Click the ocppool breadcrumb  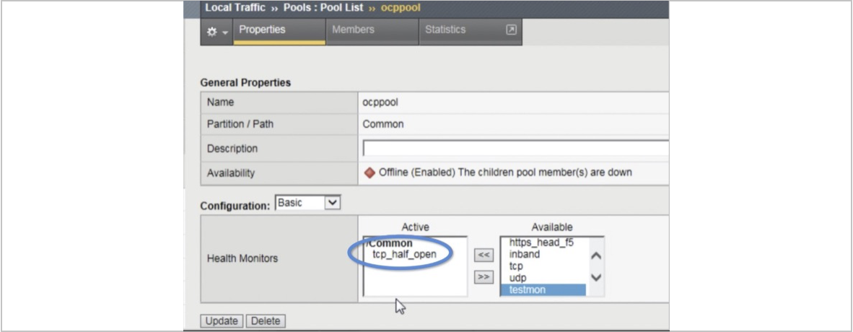pos(401,8)
